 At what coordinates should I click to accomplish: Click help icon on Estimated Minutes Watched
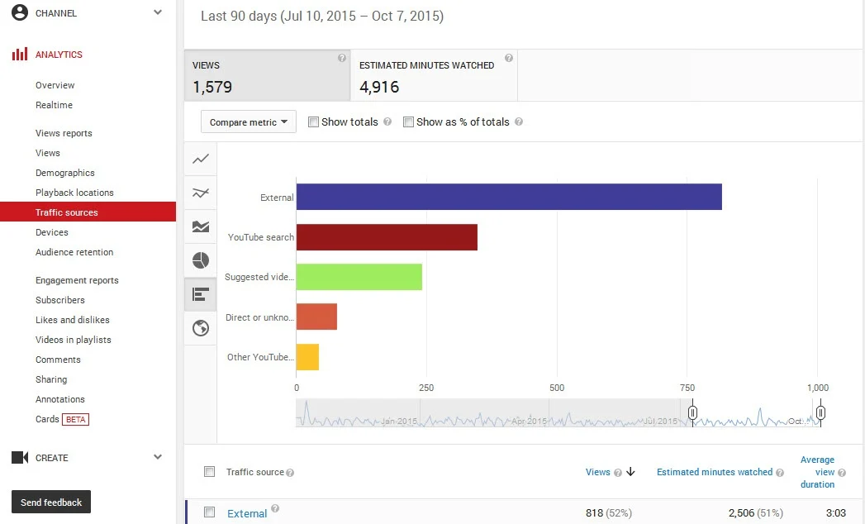coord(509,58)
